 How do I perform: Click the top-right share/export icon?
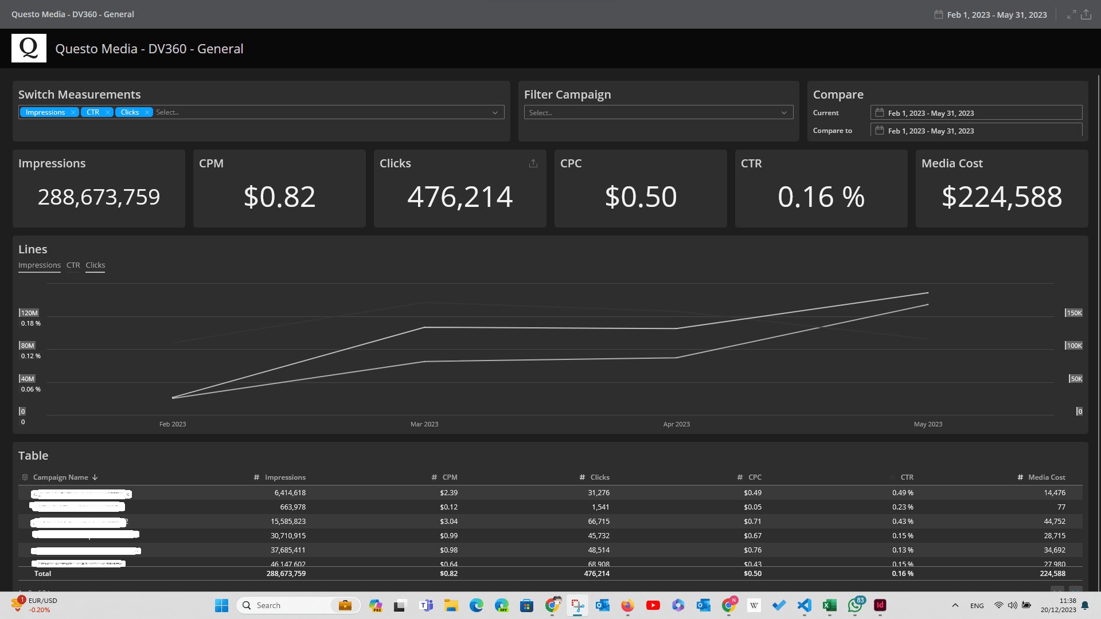(x=1086, y=14)
